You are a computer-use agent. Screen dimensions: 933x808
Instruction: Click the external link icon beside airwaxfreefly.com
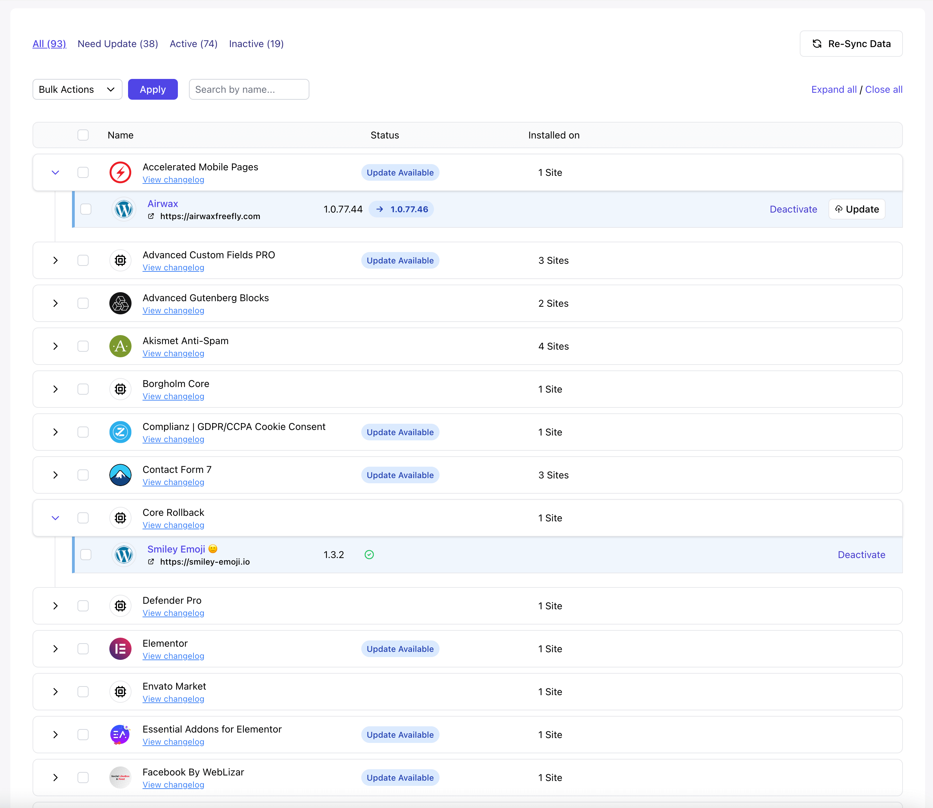[152, 216]
